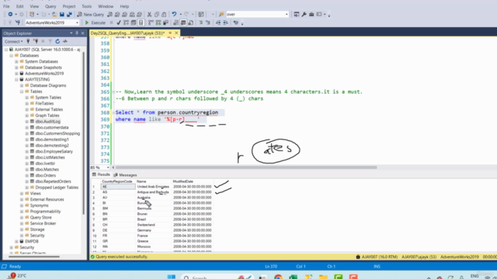Open the AdventureWorks2019 database dropdown
This screenshot has width=497, height=279.
pos(77,22)
